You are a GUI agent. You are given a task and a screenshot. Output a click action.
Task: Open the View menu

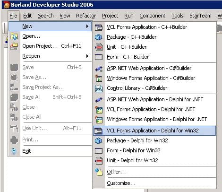(65, 16)
